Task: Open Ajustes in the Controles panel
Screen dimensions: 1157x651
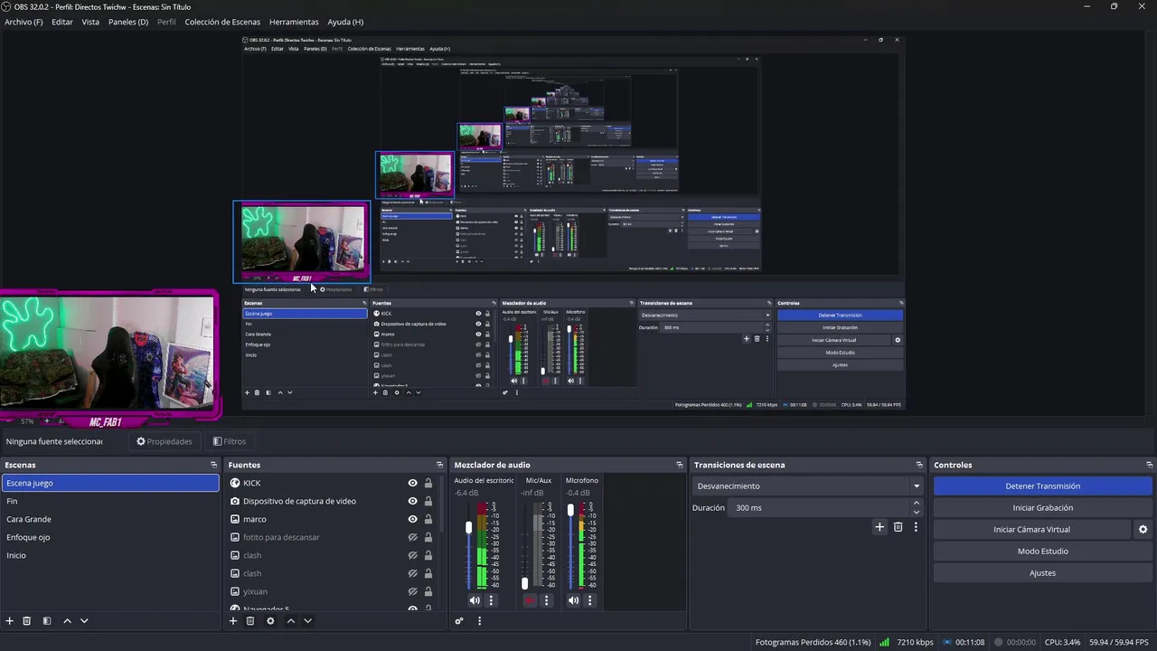Action: tap(1043, 573)
